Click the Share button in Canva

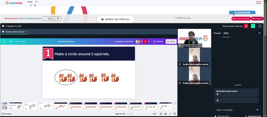point(171,41)
